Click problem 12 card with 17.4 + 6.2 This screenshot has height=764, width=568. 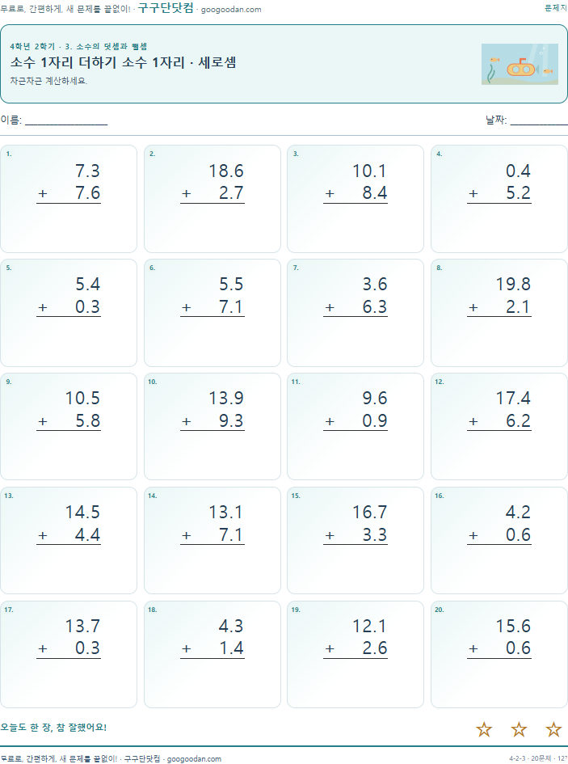499,427
